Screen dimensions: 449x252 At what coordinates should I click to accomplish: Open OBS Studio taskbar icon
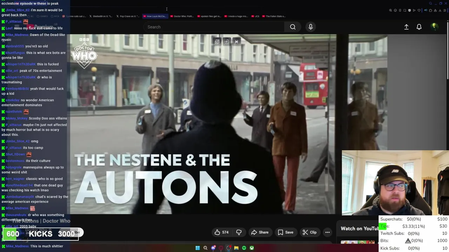pyautogui.click(x=229, y=248)
